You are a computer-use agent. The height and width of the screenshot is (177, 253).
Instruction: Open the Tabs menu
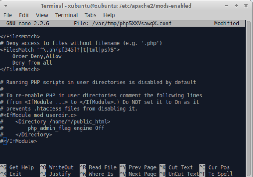click(x=90, y=15)
